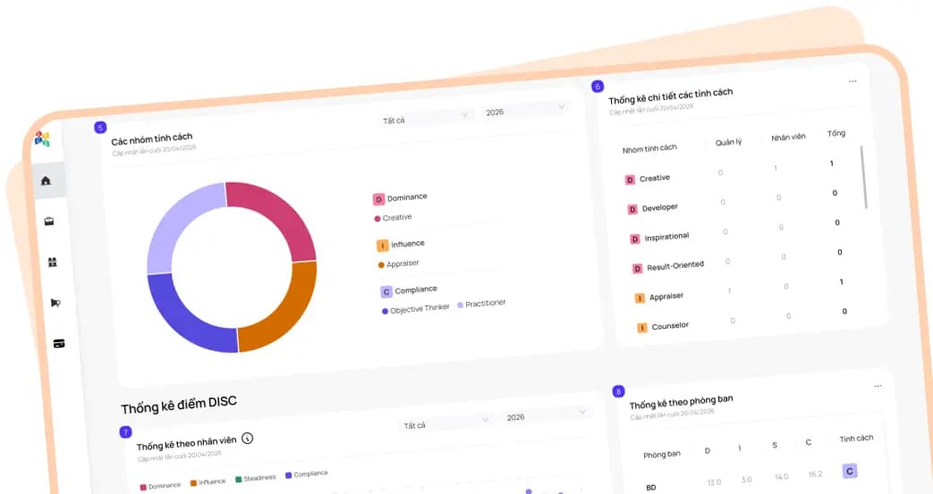The height and width of the screenshot is (494, 933).
Task: Click the S column header in department table
Action: pos(774,445)
